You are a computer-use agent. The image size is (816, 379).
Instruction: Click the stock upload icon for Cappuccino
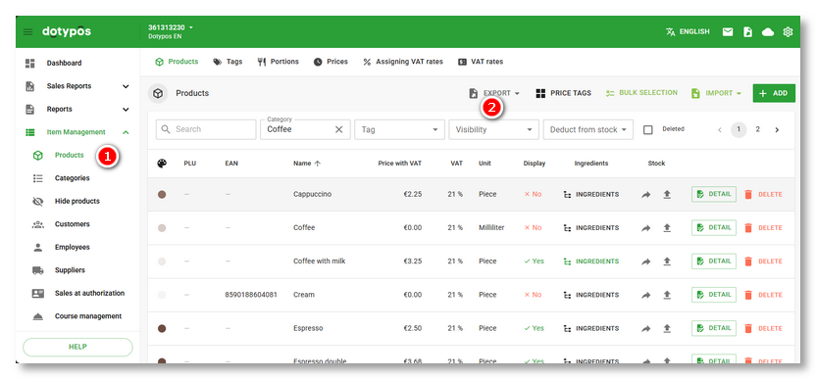click(667, 195)
